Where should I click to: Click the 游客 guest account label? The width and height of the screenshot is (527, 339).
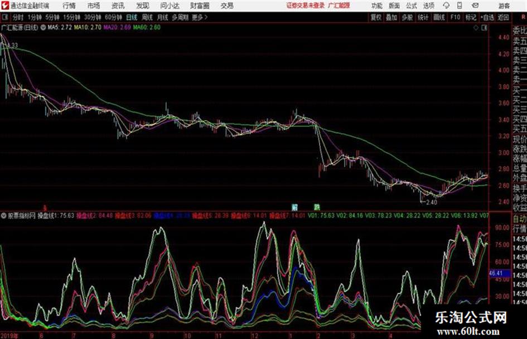(x=504, y=6)
